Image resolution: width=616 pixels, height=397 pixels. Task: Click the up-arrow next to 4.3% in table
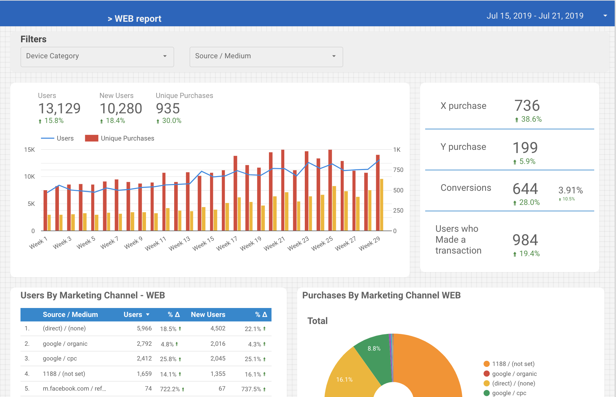coord(264,344)
